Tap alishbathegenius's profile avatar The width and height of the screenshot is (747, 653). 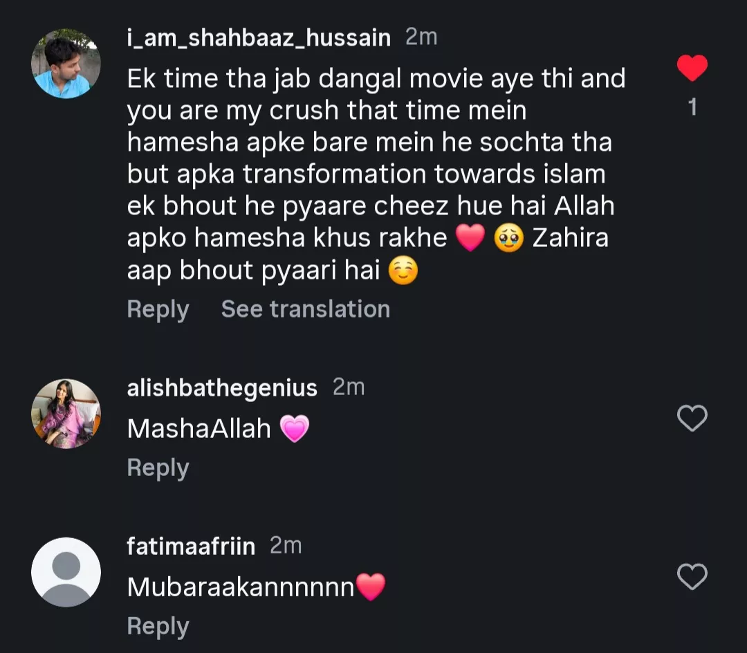point(66,414)
